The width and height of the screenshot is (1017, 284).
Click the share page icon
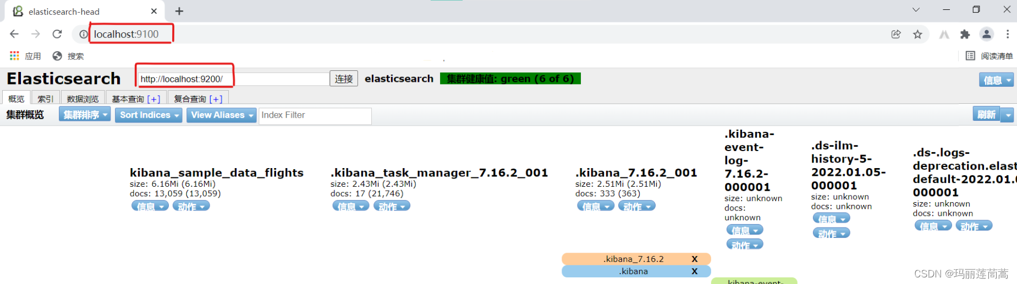click(x=896, y=34)
